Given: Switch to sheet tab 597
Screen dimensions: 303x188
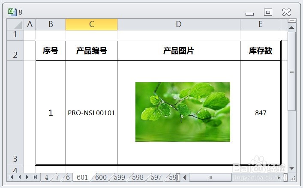Looking at the screenshot, I should pos(156,177).
